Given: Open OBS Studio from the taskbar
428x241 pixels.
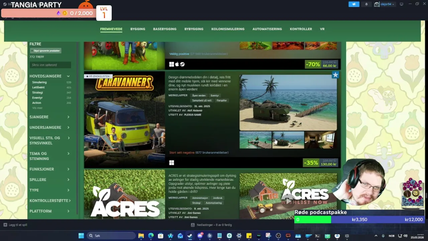Looking at the screenshot, I should point(278,236).
